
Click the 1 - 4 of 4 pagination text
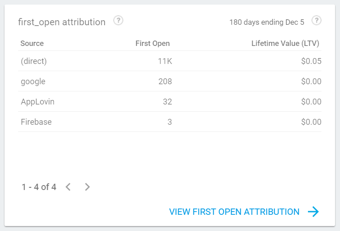(39, 187)
